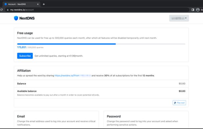Click the Available balance row
Image resolution: width=203 pixels, height=129 pixels.
pos(101,93)
